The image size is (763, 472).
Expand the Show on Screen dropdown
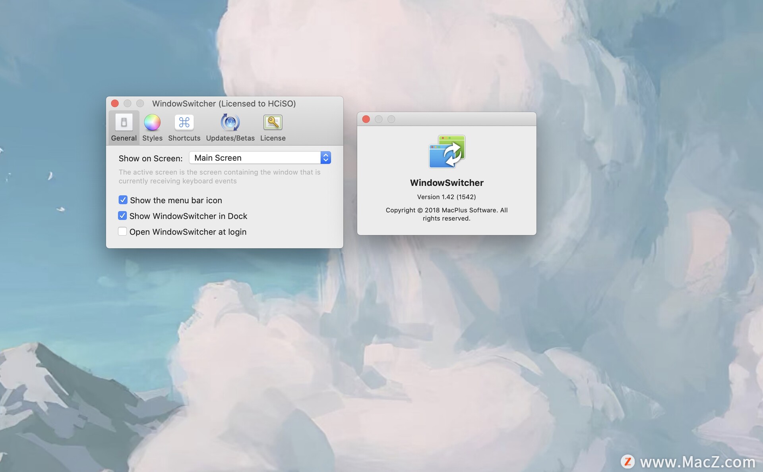pyautogui.click(x=260, y=158)
